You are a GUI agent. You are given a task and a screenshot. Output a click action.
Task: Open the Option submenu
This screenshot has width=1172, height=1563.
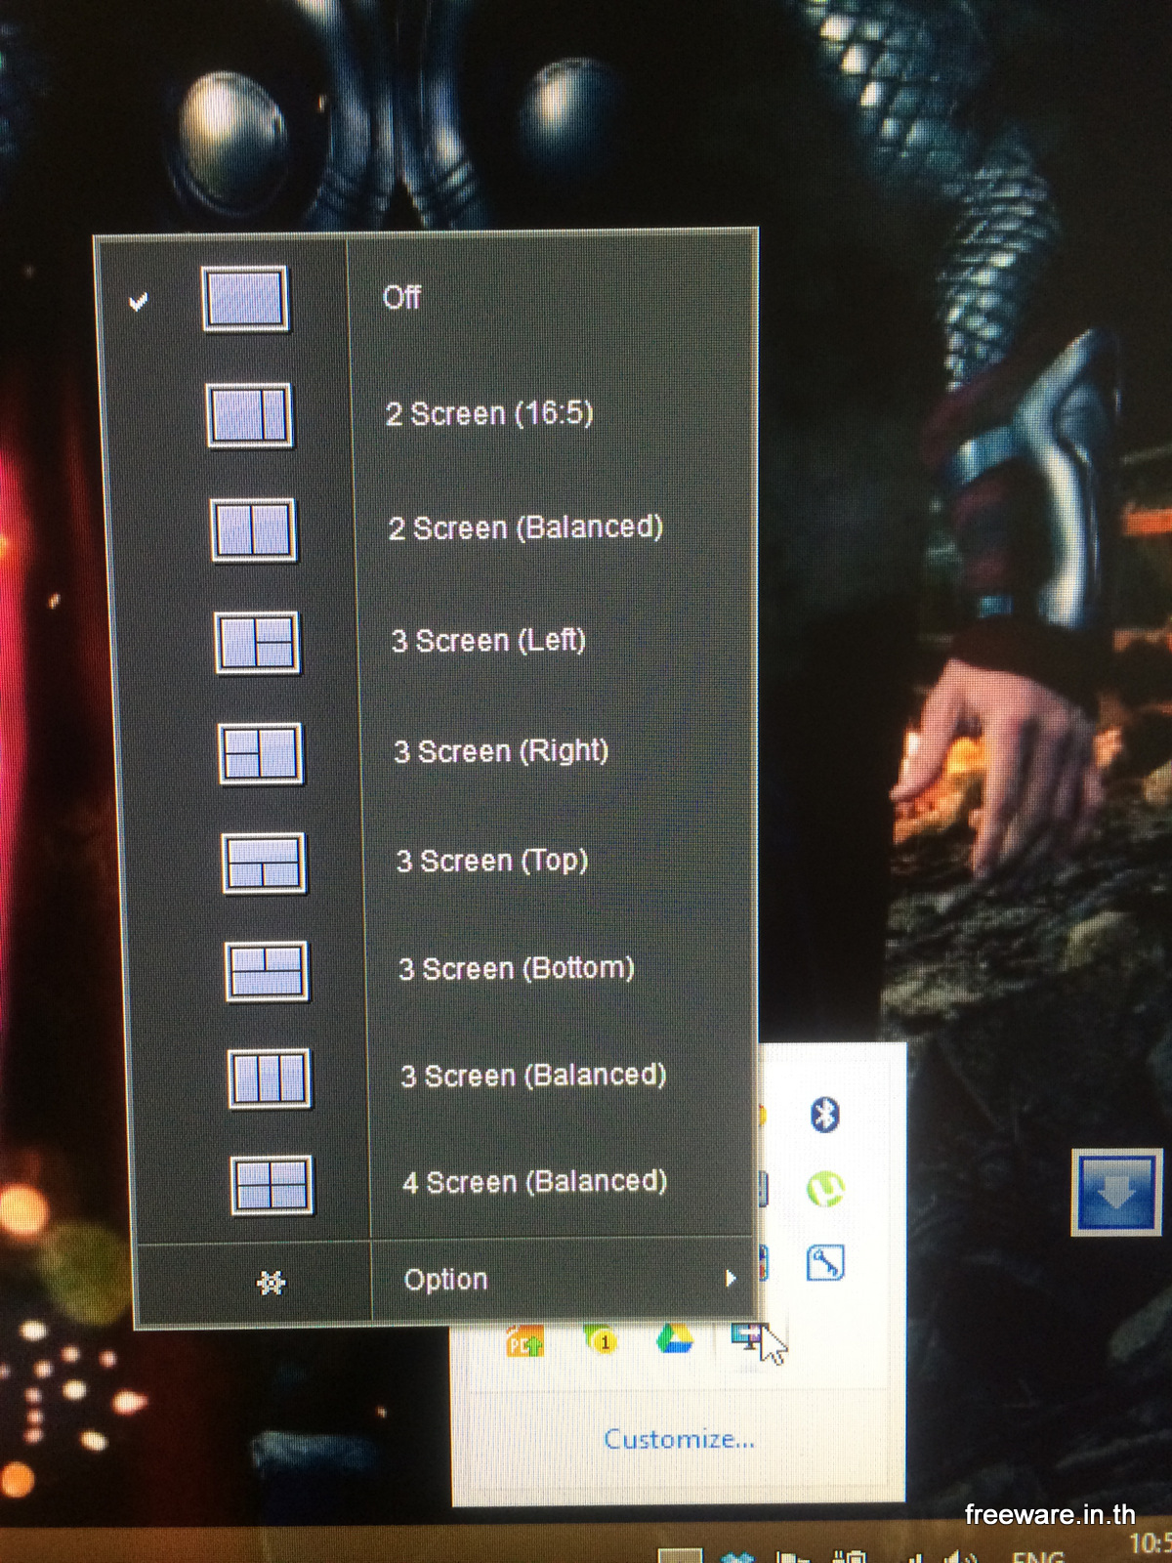[445, 1280]
